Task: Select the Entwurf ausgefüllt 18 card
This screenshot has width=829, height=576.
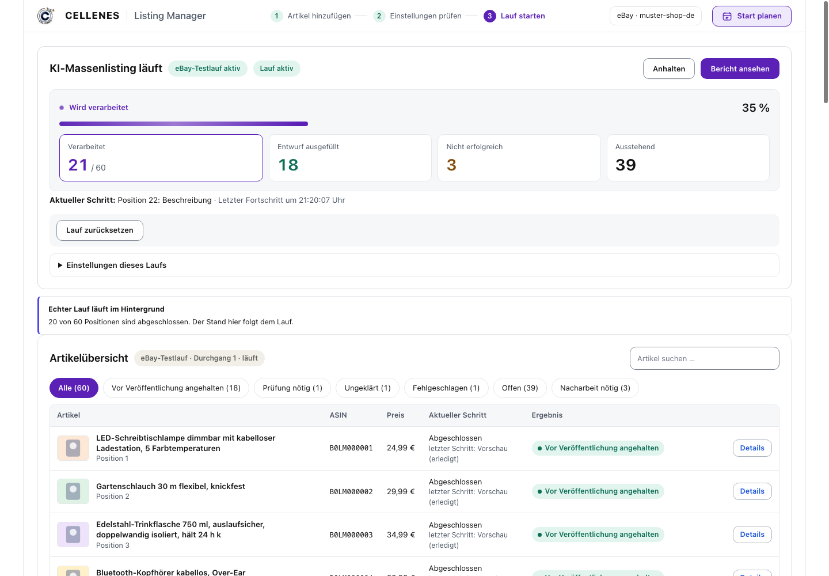Action: point(350,158)
